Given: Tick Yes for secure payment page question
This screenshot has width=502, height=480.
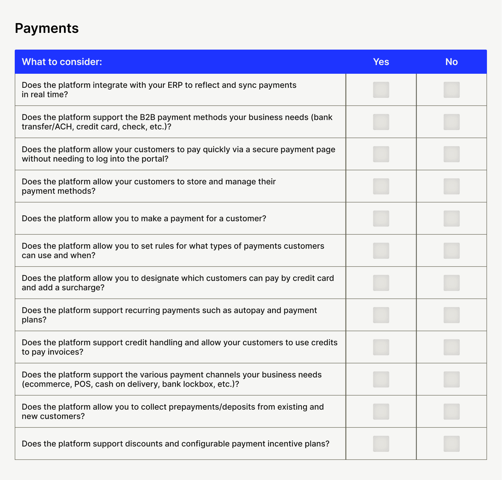Looking at the screenshot, I should point(381,154).
